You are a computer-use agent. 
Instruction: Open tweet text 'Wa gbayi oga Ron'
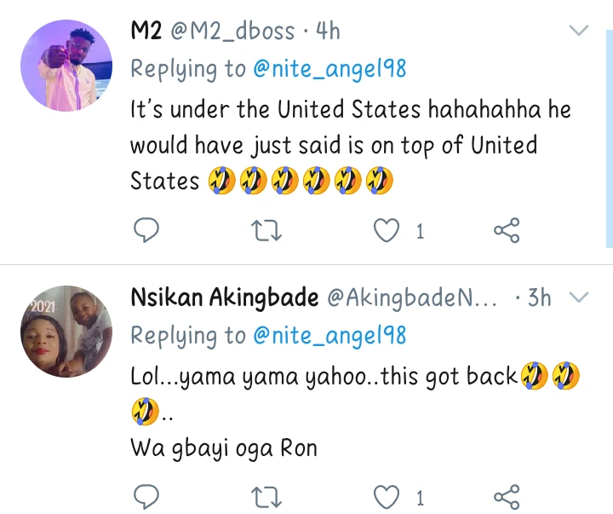pos(223,449)
